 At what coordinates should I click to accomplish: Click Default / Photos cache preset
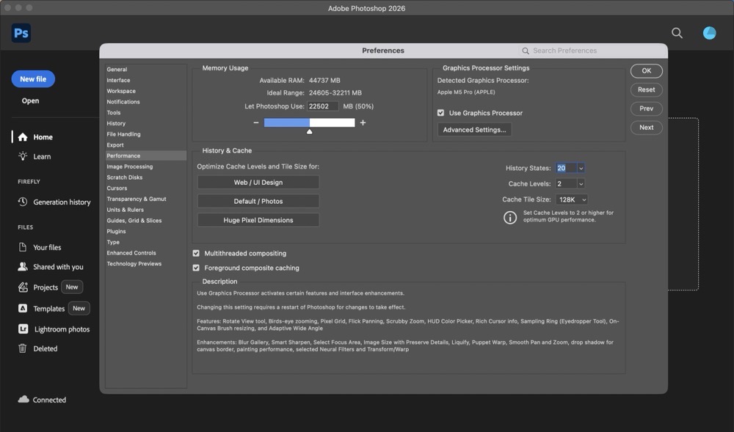pos(258,201)
